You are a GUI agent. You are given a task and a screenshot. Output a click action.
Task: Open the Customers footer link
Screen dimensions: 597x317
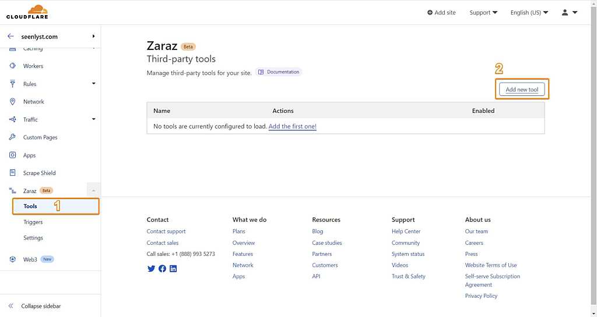coord(325,265)
